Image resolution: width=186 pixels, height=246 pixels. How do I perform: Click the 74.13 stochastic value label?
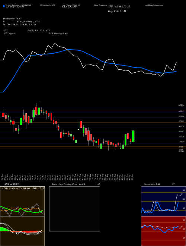[181, 195]
